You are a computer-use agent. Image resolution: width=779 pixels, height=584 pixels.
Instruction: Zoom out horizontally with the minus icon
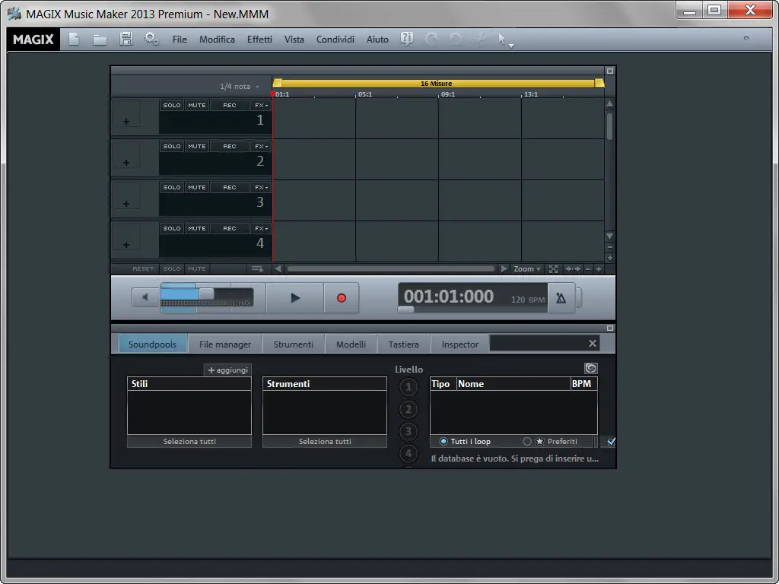[x=588, y=269]
